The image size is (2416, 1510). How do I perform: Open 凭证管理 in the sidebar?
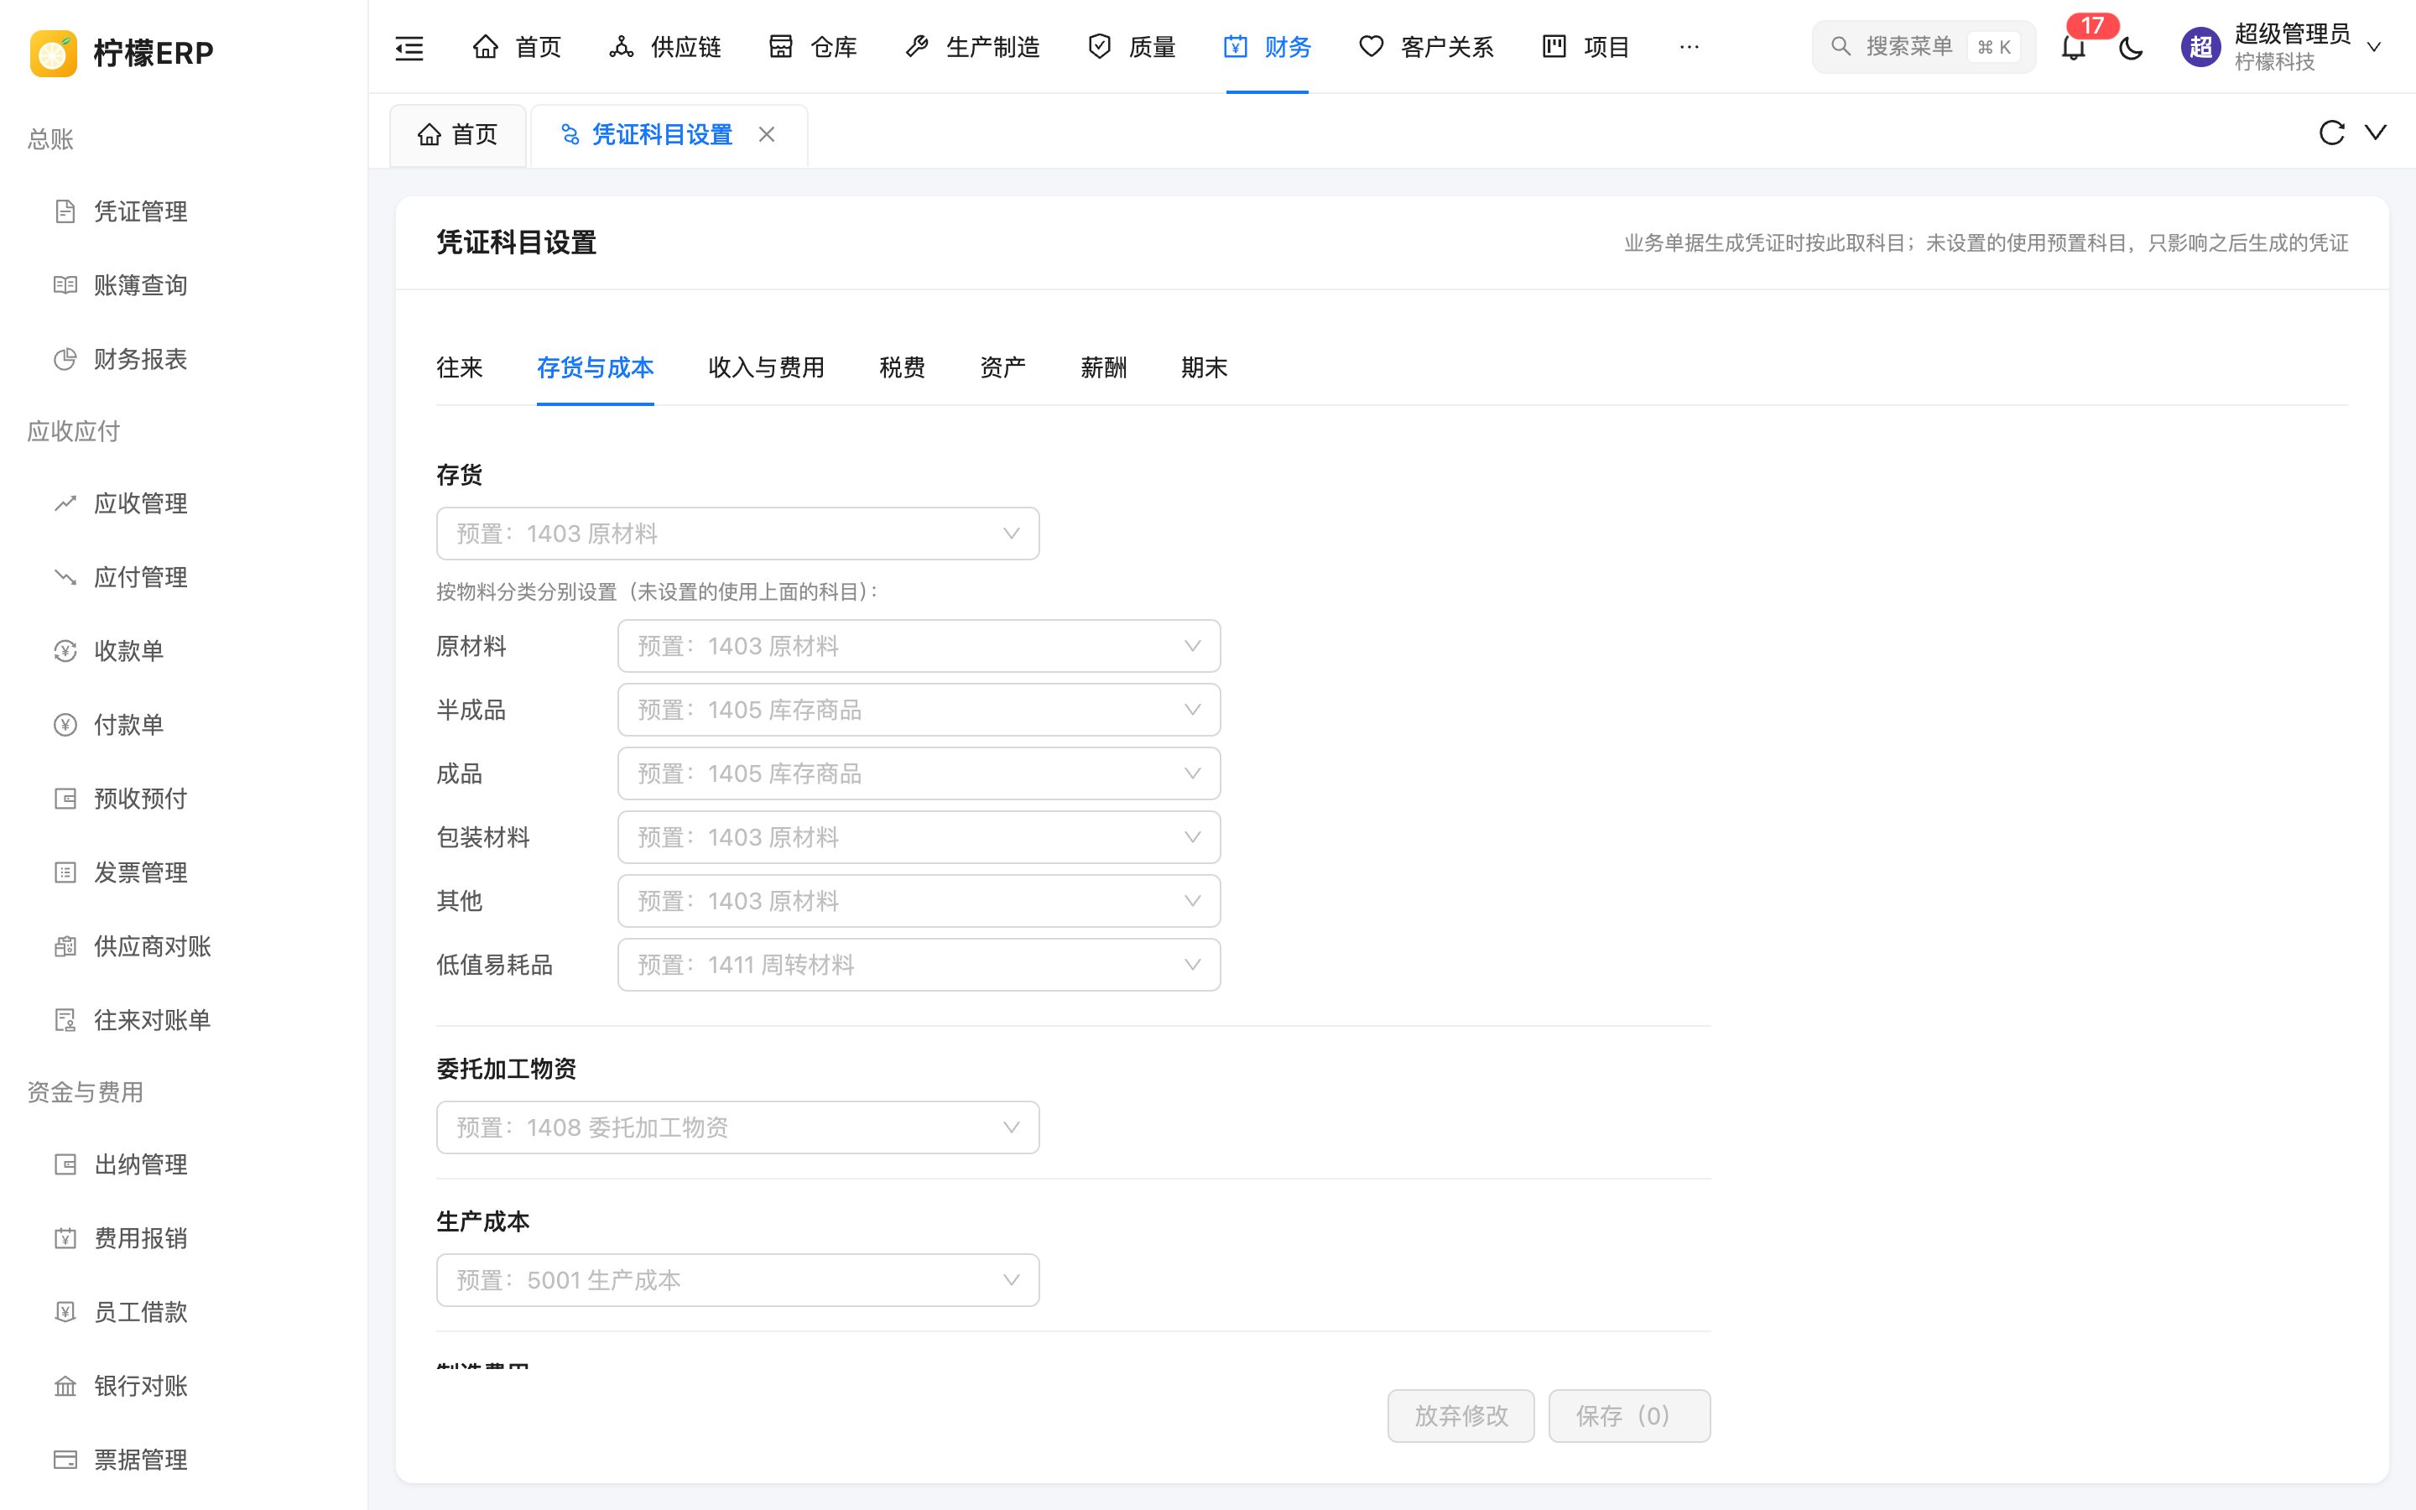coord(141,211)
